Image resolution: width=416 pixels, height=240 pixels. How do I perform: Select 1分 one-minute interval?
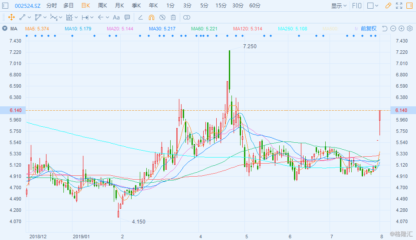click(x=170, y=6)
